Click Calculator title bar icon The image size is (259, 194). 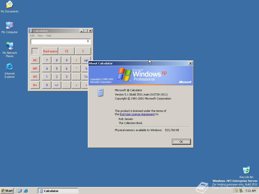31,31
